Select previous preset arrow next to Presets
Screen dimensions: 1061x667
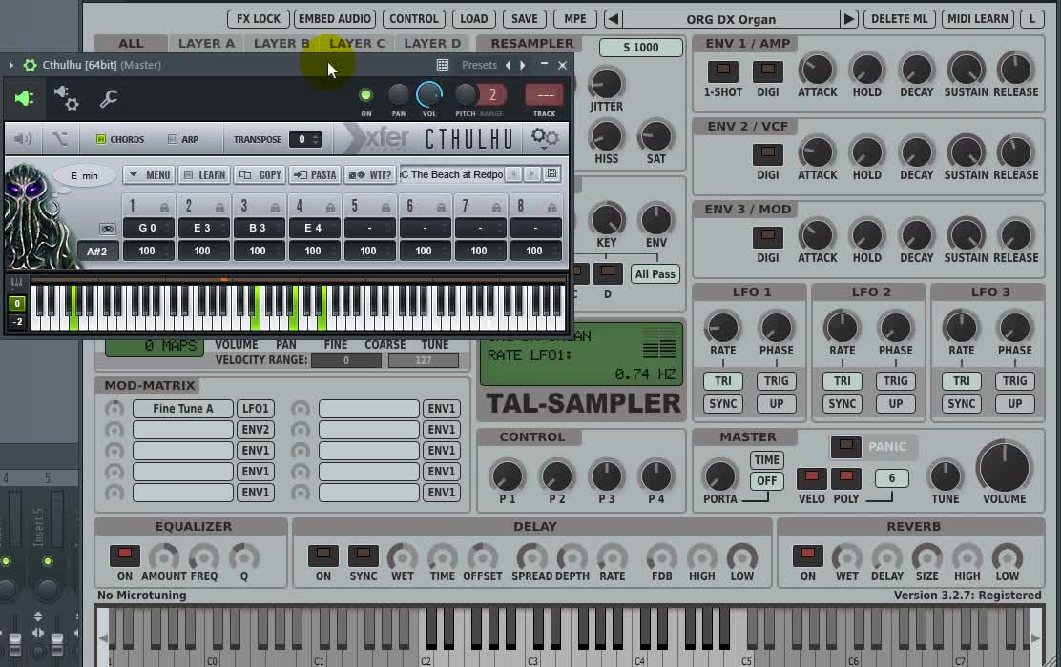pyautogui.click(x=509, y=65)
